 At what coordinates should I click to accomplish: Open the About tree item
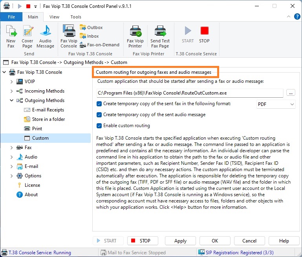[27, 195]
